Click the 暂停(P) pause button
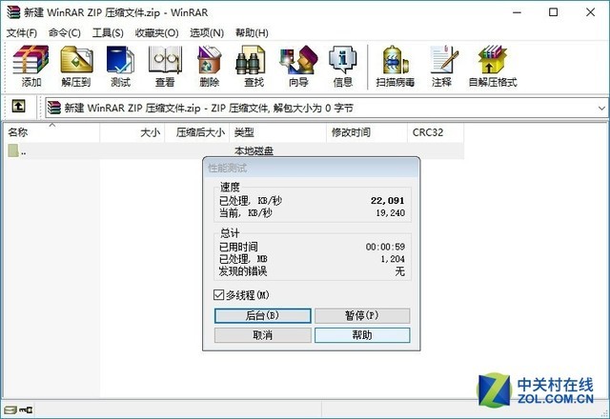 (362, 315)
